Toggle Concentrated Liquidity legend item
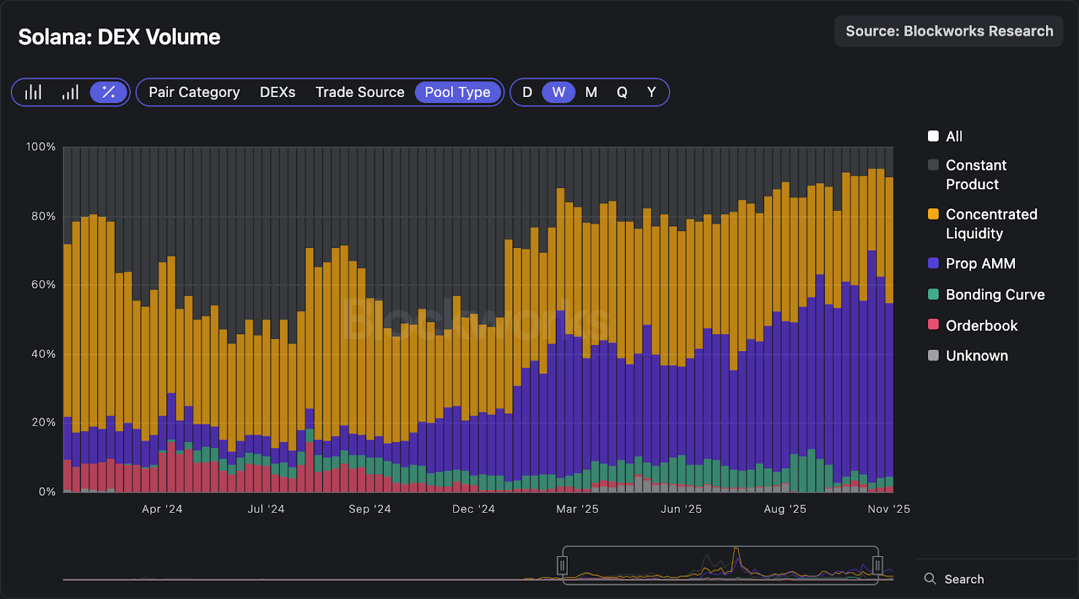1079x599 pixels. point(933,214)
